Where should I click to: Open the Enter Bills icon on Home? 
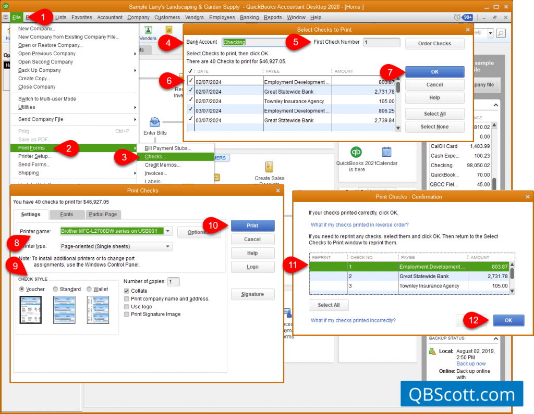coord(154,122)
